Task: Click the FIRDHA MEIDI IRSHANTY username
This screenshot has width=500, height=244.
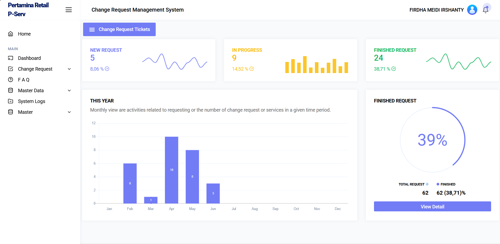Action: point(437,10)
